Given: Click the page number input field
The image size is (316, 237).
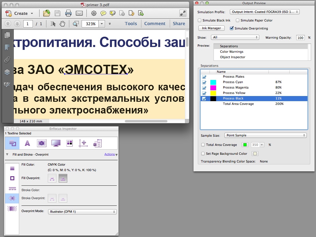Looking at the screenshot, I should (28, 24).
